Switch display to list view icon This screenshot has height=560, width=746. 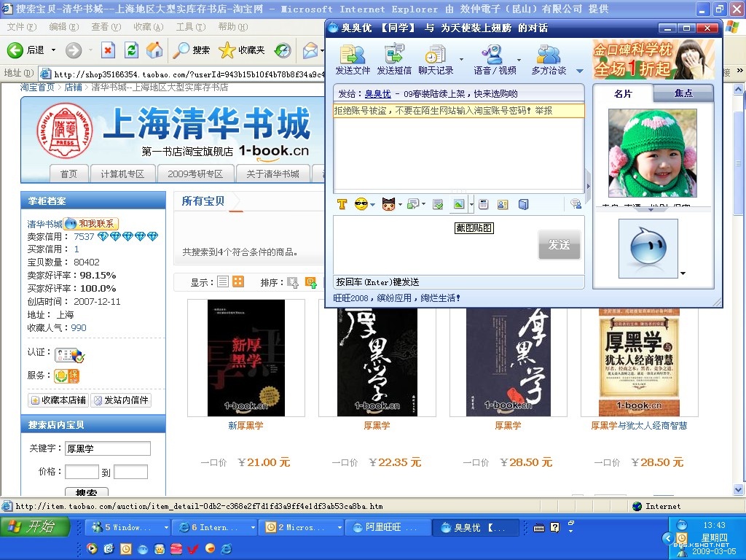coord(223,282)
